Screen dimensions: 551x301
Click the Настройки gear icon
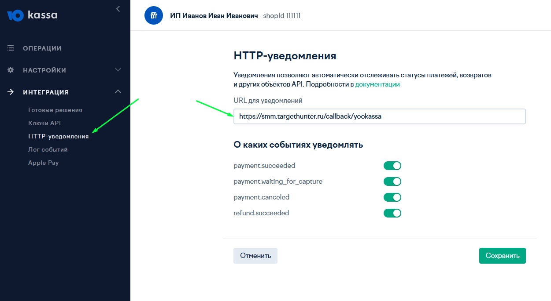point(11,70)
